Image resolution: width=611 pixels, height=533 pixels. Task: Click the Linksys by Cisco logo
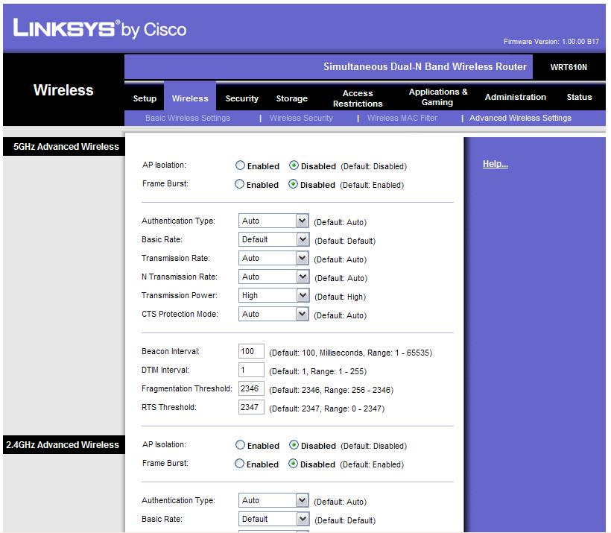click(100, 28)
